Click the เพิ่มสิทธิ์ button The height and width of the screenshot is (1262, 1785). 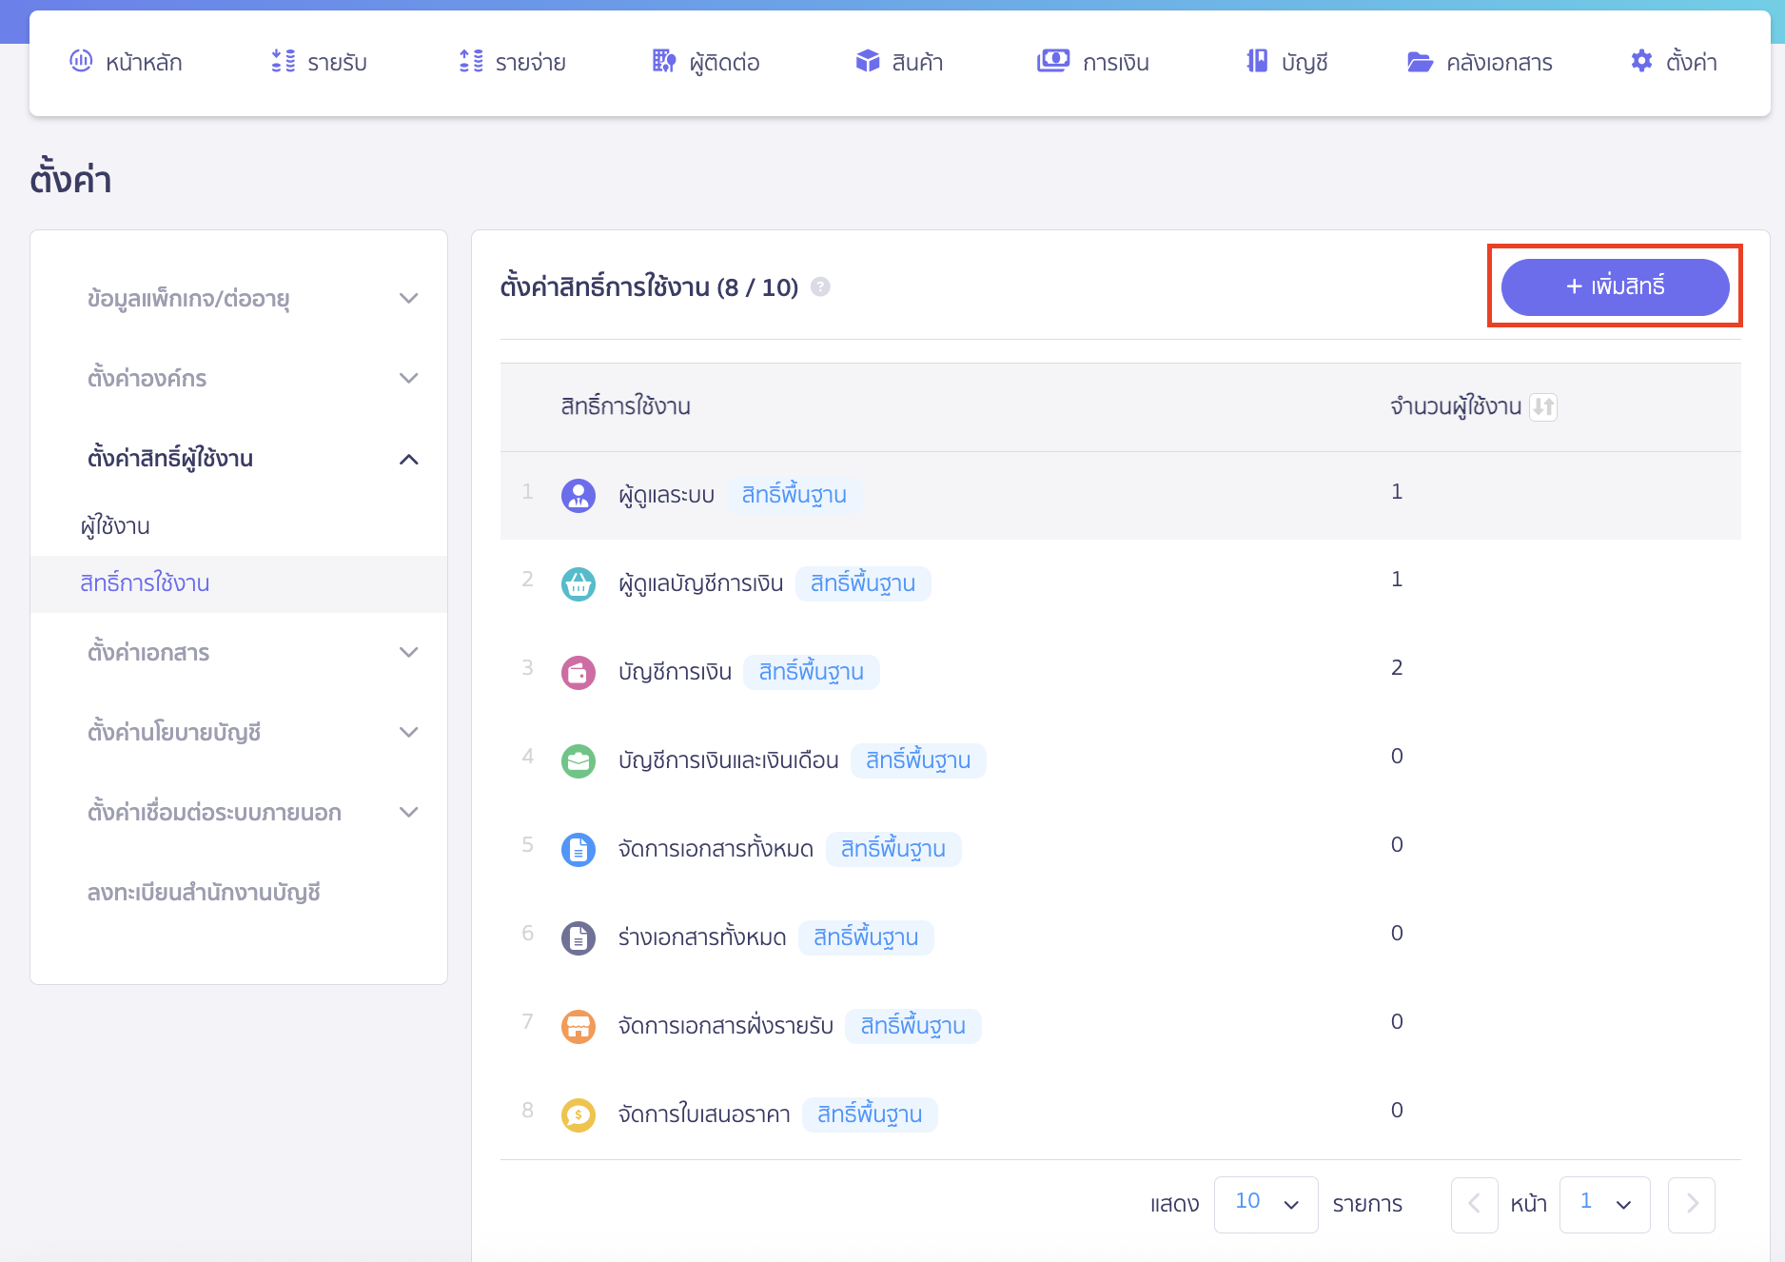click(x=1615, y=286)
